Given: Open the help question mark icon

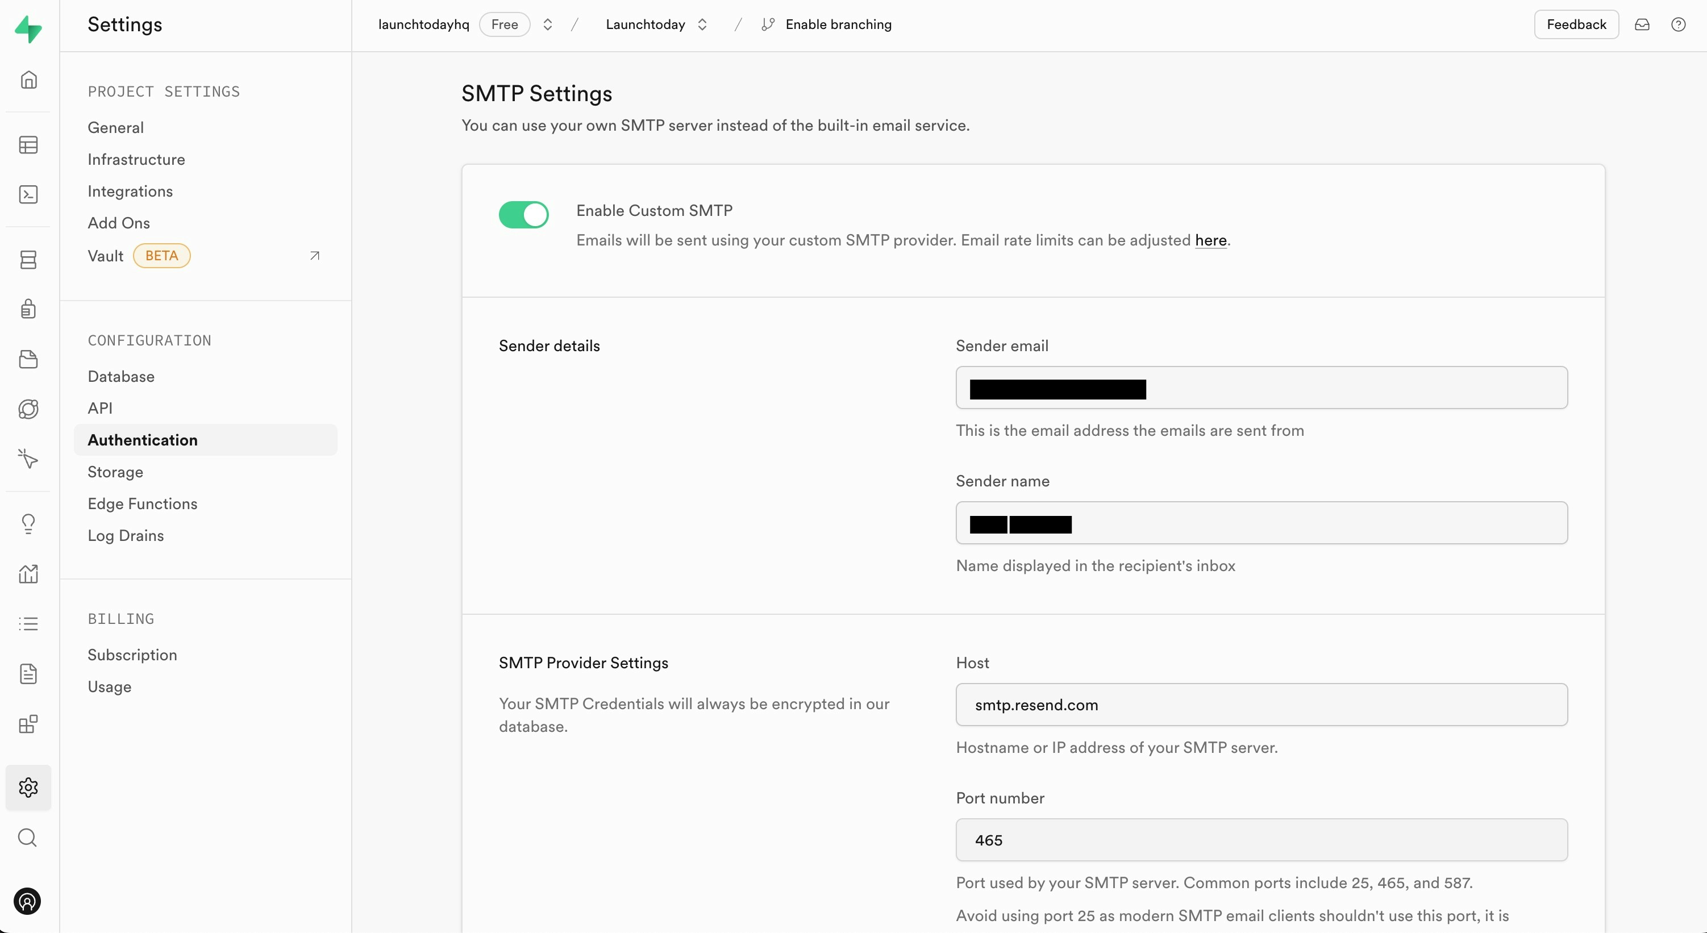Looking at the screenshot, I should coord(1678,24).
